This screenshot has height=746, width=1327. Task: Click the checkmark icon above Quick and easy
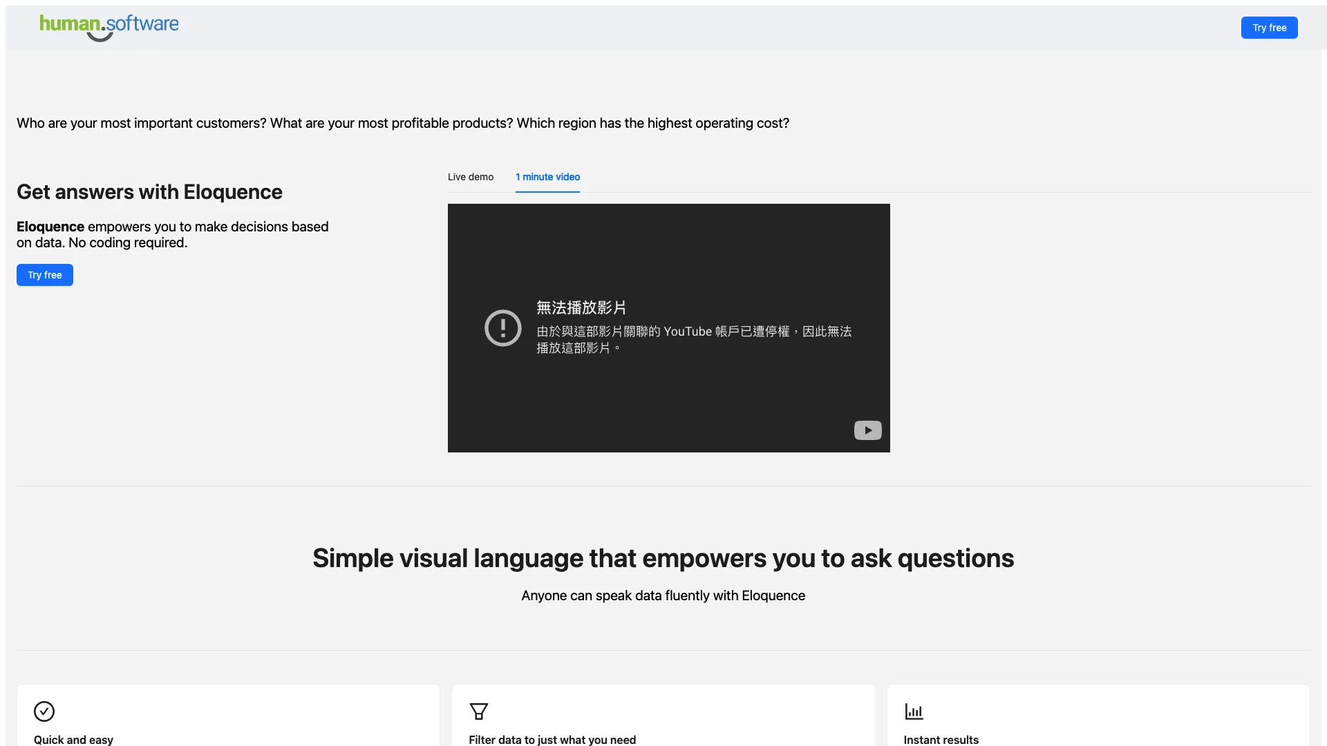pyautogui.click(x=44, y=711)
